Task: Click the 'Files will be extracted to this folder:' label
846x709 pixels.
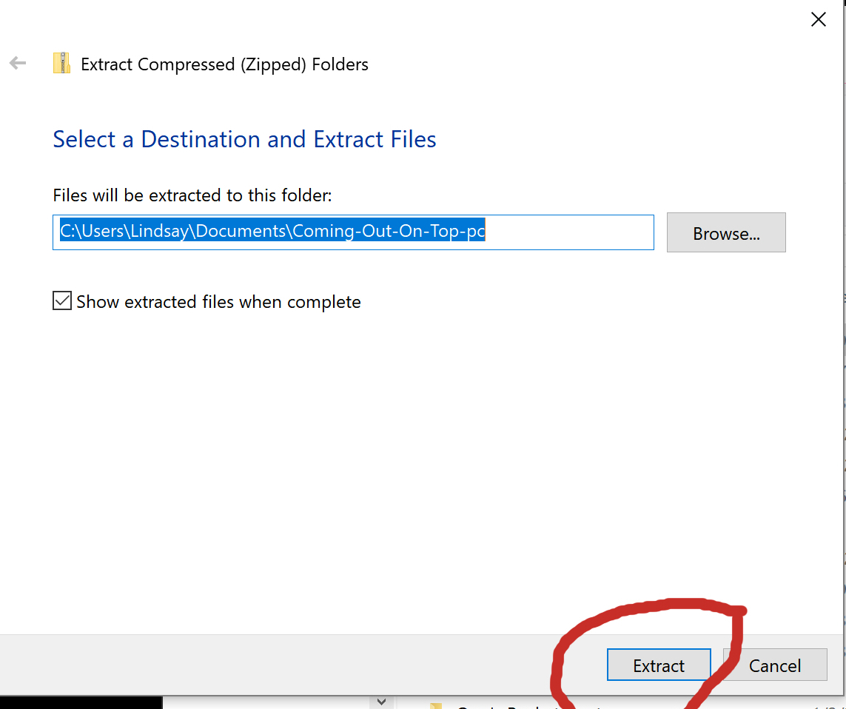Action: [192, 195]
